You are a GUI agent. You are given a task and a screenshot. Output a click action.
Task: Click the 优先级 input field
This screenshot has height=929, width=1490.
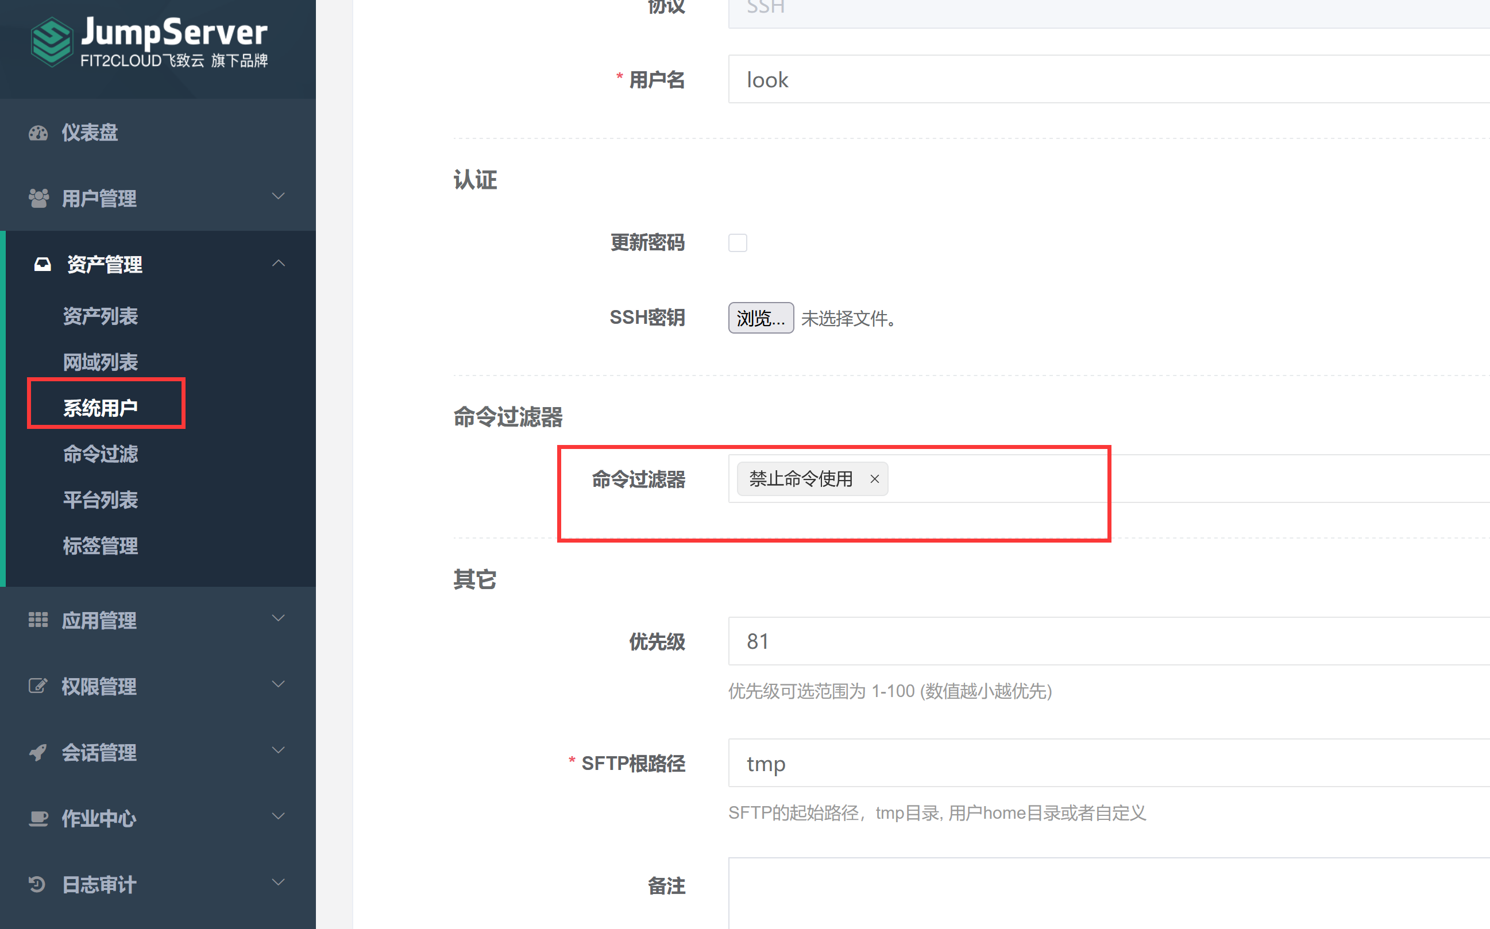(x=1106, y=641)
